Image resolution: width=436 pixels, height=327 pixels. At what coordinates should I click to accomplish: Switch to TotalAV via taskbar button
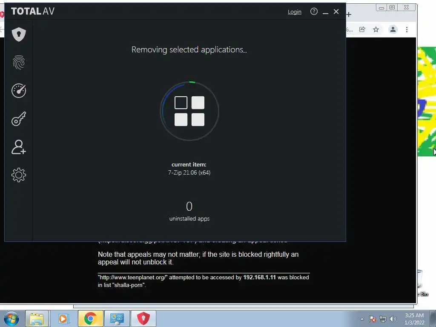143,318
